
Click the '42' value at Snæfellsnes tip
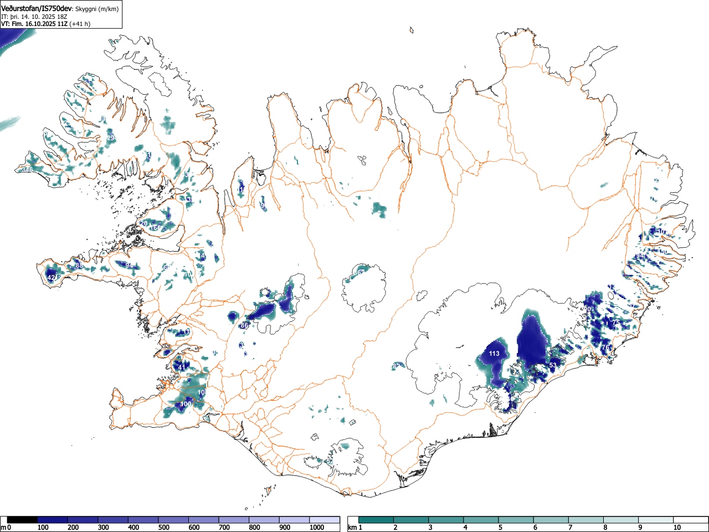click(x=52, y=277)
